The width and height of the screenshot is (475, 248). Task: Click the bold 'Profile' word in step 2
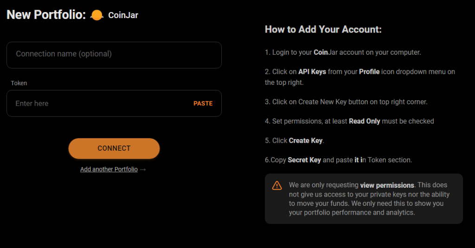pos(369,72)
